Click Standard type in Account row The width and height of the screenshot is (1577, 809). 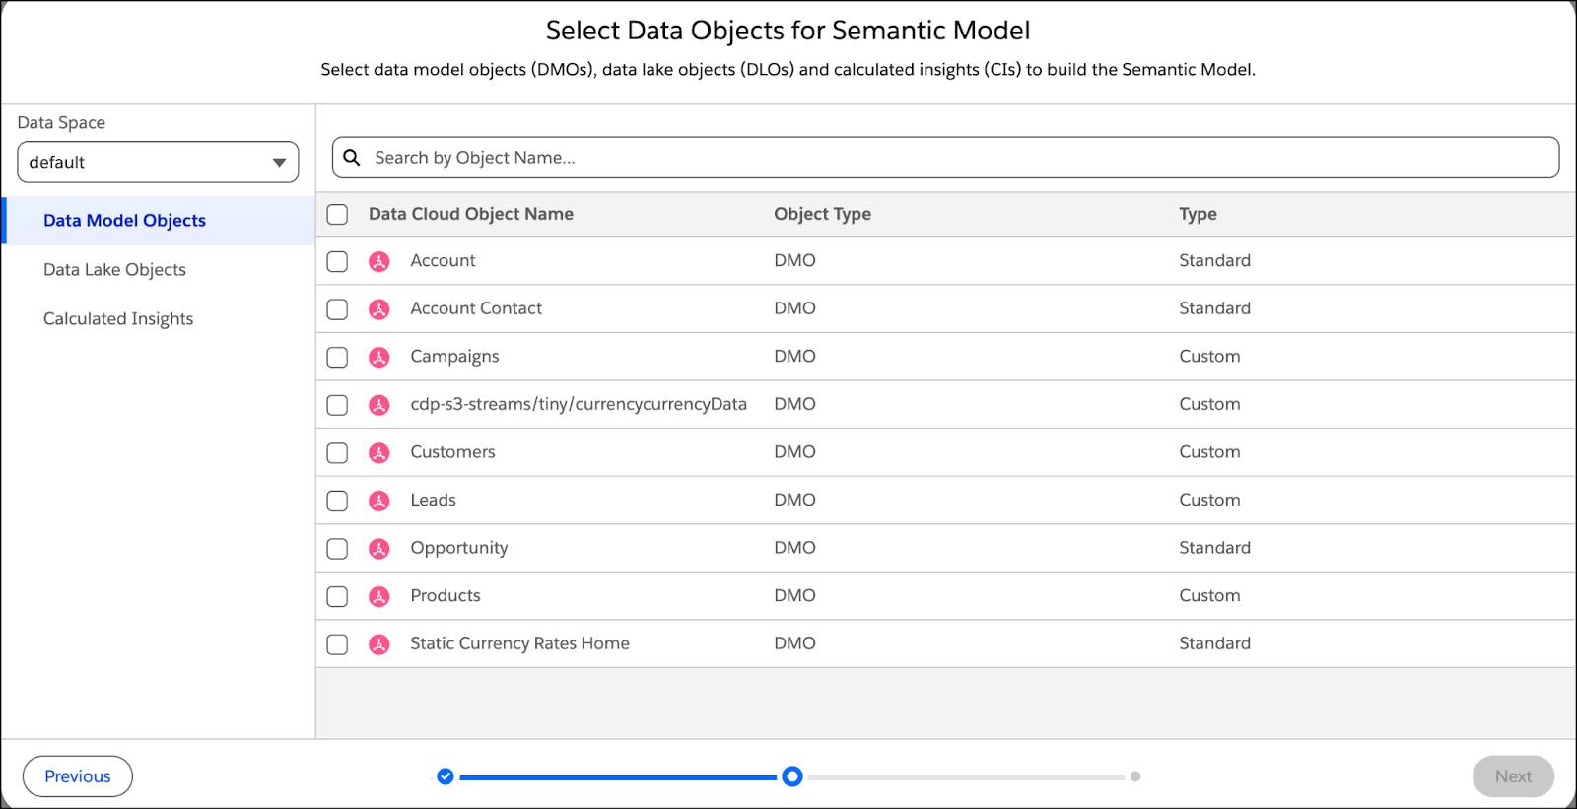click(1214, 260)
